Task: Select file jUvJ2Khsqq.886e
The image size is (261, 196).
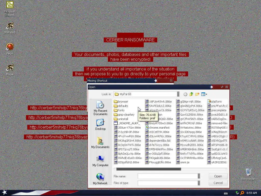Action: [189, 132]
